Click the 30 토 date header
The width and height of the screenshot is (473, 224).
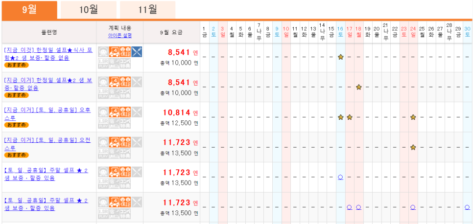point(467,32)
